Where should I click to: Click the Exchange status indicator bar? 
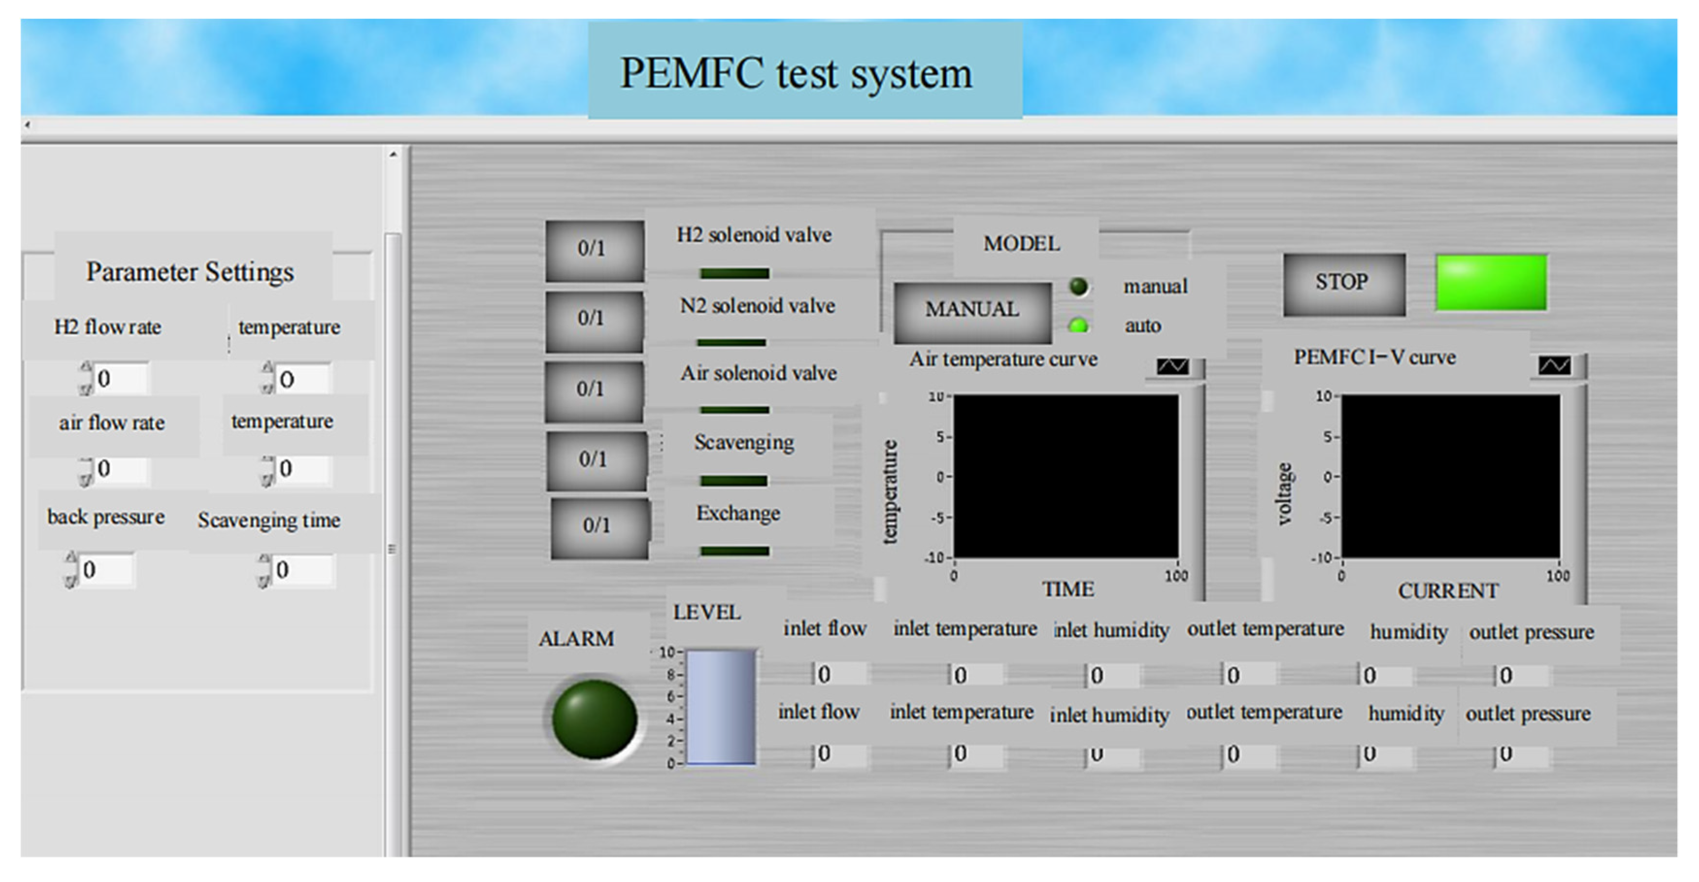click(x=734, y=551)
